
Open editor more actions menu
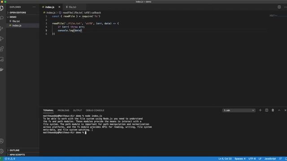pyautogui.click(x=285, y=7)
